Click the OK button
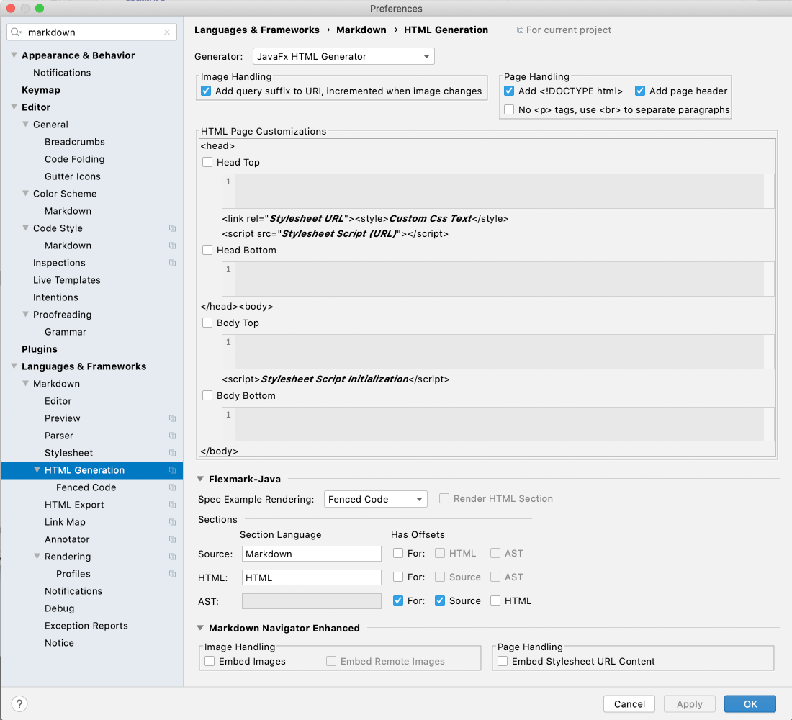This screenshot has width=792, height=720. click(x=750, y=704)
